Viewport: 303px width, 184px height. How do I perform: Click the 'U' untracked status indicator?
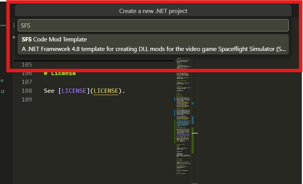pos(3,91)
